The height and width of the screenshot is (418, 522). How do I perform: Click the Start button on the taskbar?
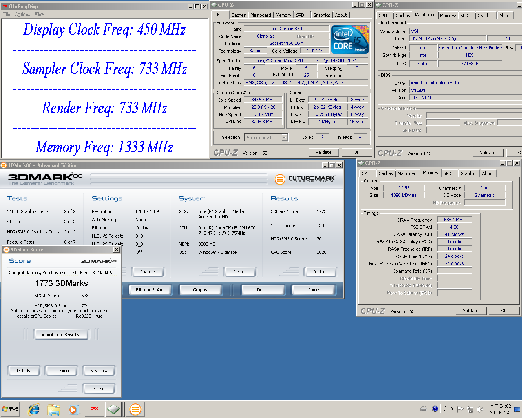10,409
